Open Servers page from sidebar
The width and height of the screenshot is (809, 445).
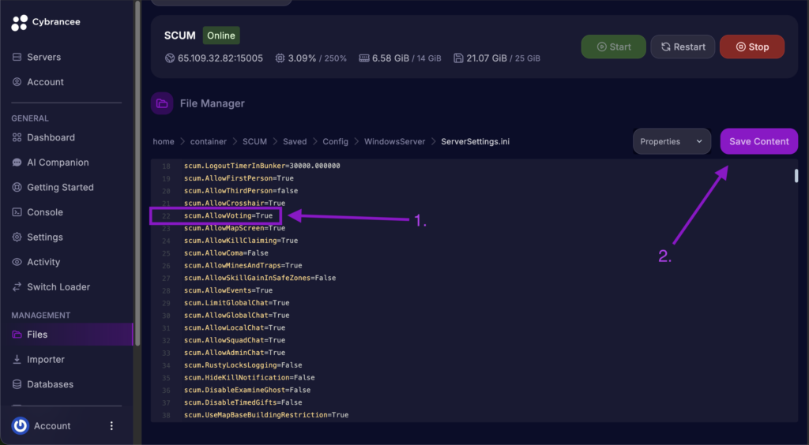point(44,57)
